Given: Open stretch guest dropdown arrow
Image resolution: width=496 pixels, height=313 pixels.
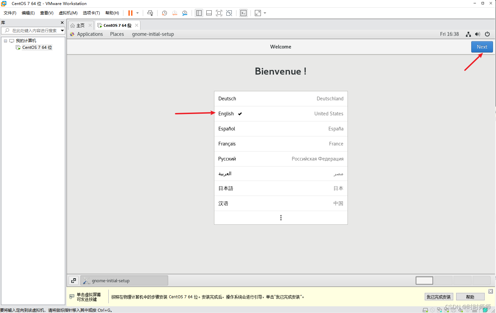Looking at the screenshot, I should click(x=265, y=13).
